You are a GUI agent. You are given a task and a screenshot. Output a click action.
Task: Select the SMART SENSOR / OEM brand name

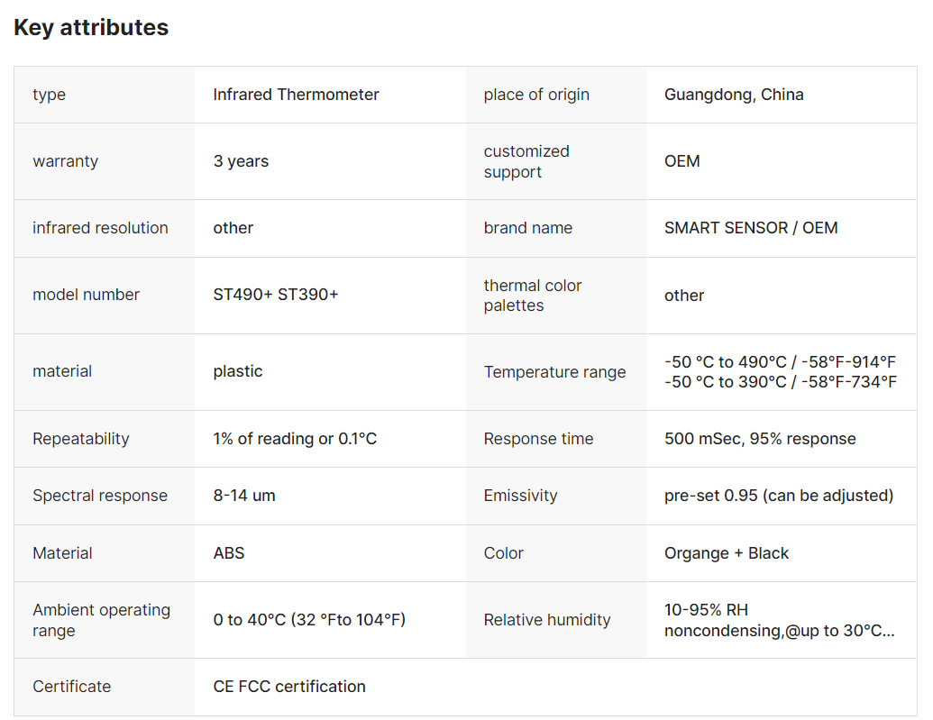coord(751,228)
